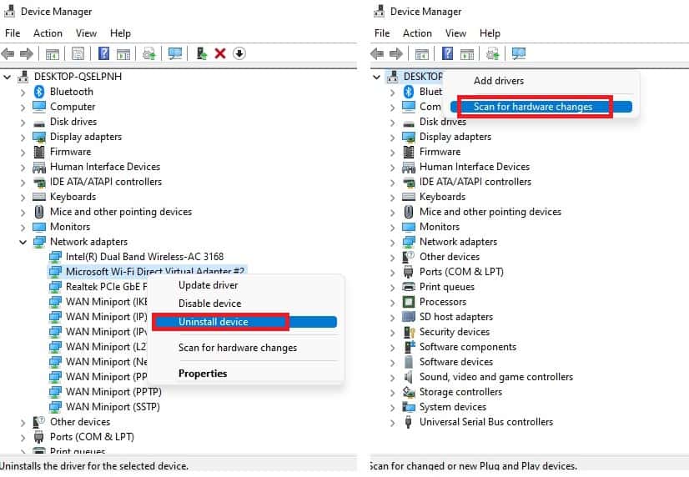Viewport: 689px width, 477px height.
Task: Choose Properties from the left context menu
Action: 203,374
